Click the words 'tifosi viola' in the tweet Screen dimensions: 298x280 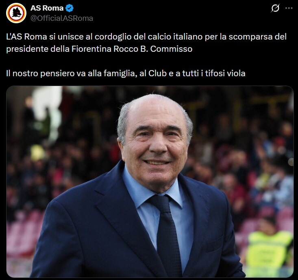(x=225, y=73)
